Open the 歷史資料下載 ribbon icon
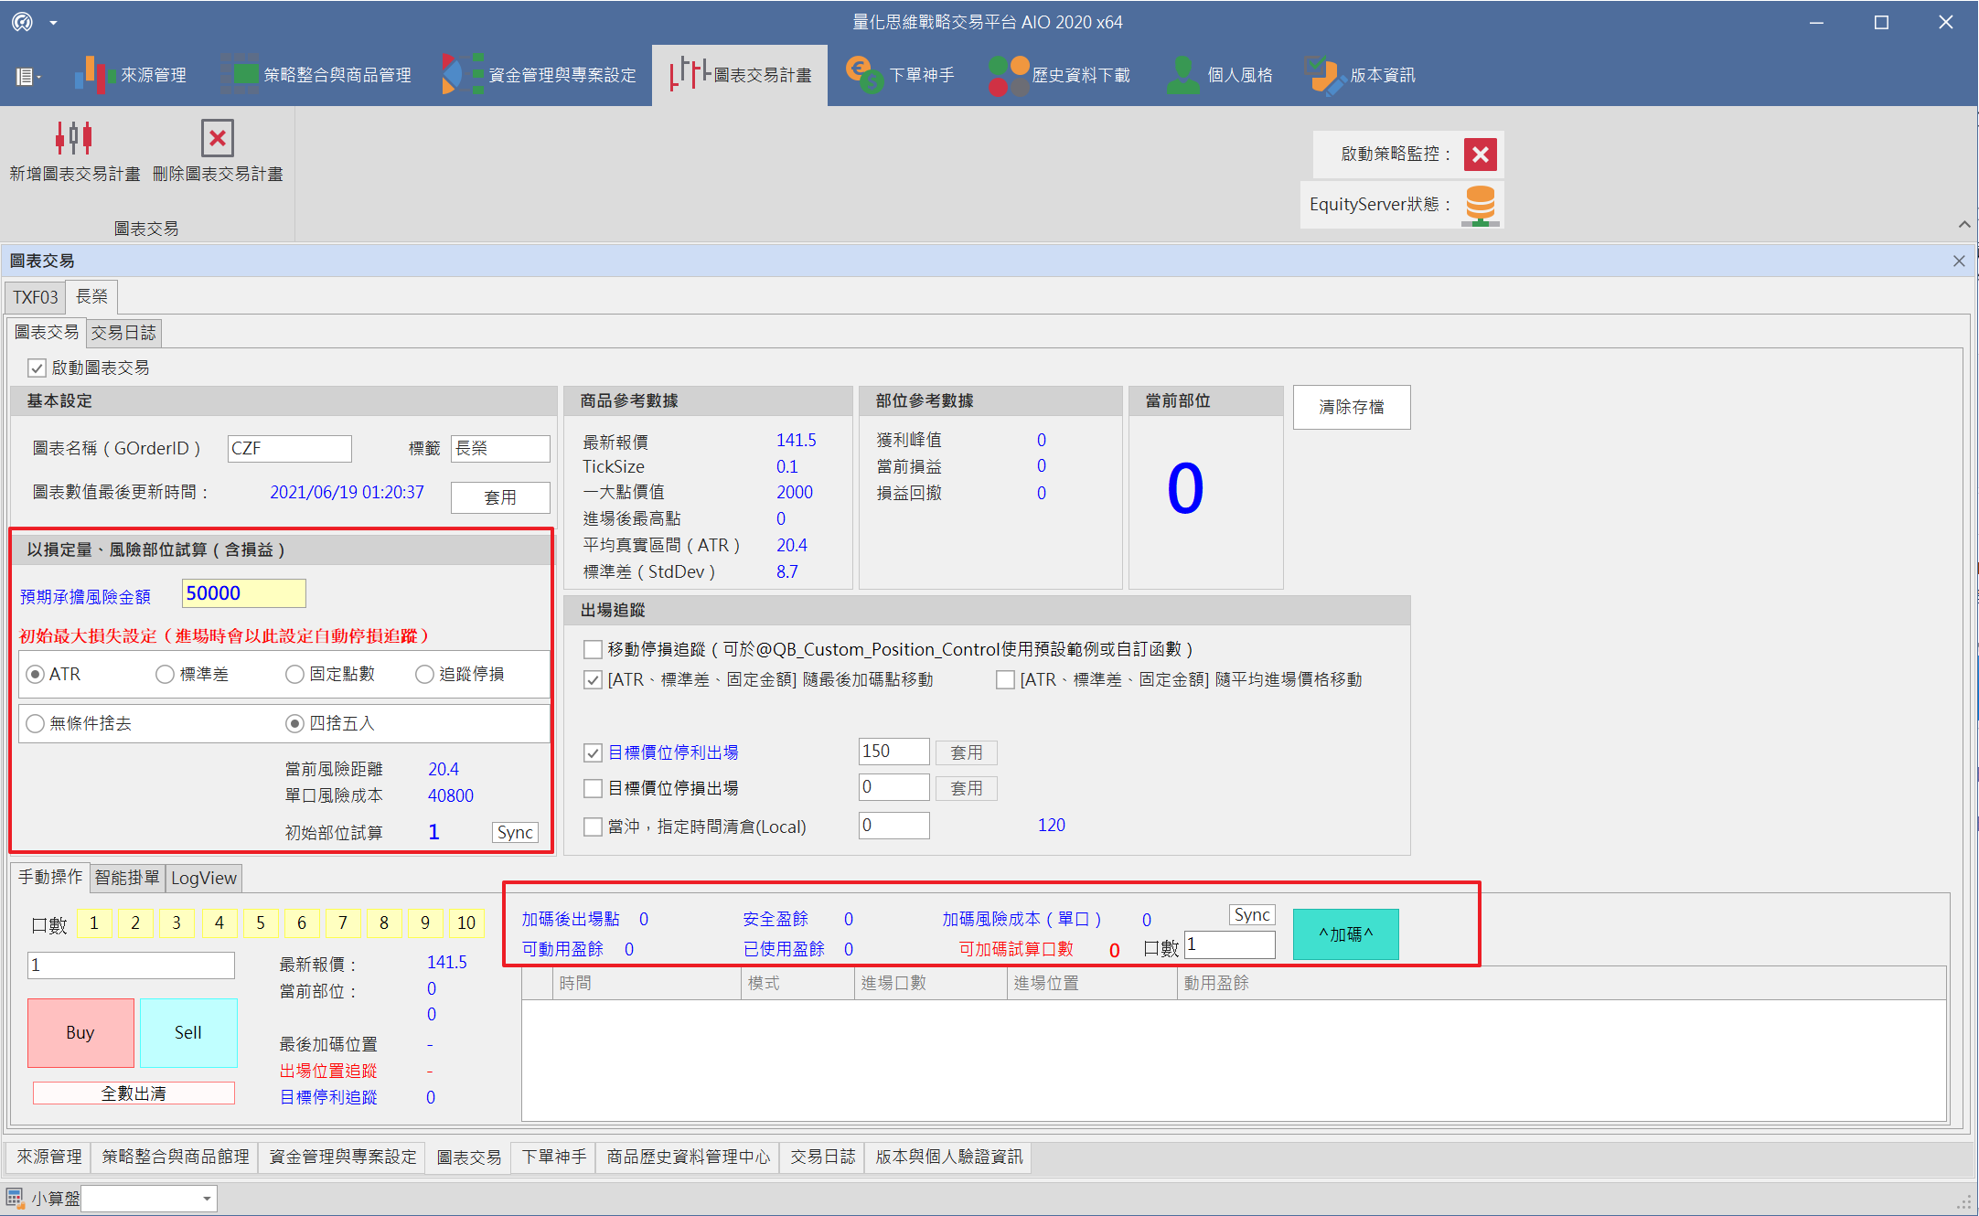The width and height of the screenshot is (1979, 1216). 1009,75
